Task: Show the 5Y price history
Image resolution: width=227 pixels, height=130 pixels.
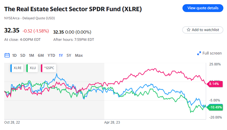Action: point(69,55)
